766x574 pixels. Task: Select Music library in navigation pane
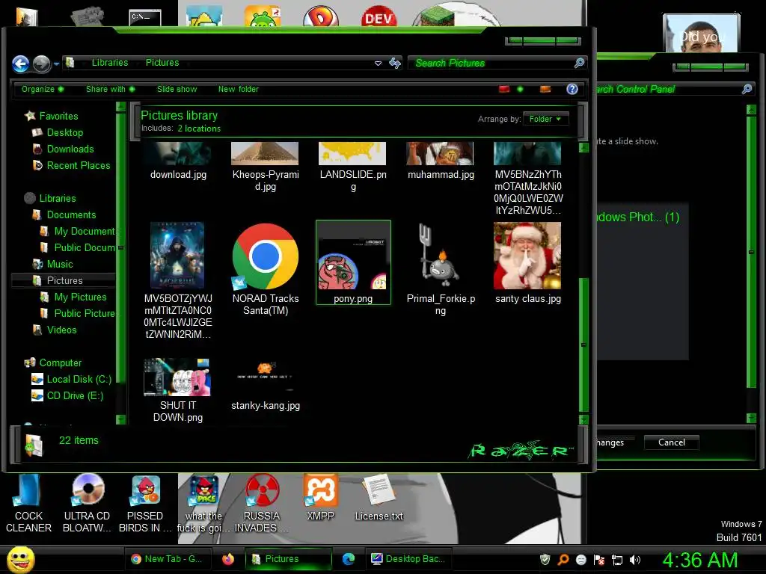[60, 264]
